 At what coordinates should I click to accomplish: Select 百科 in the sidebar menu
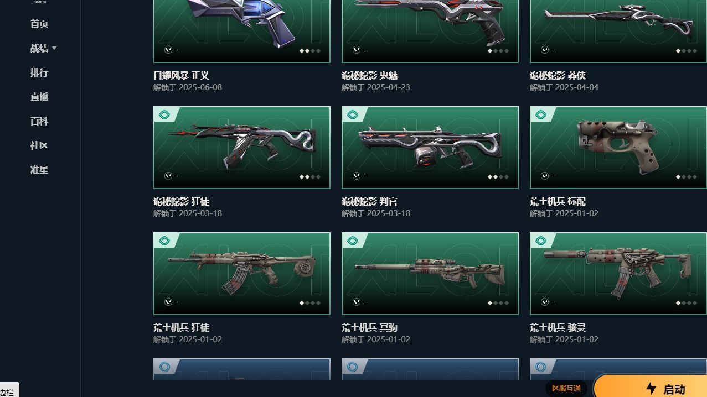pyautogui.click(x=39, y=121)
